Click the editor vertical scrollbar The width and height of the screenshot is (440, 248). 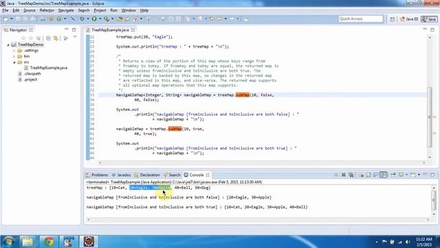pos(430,116)
